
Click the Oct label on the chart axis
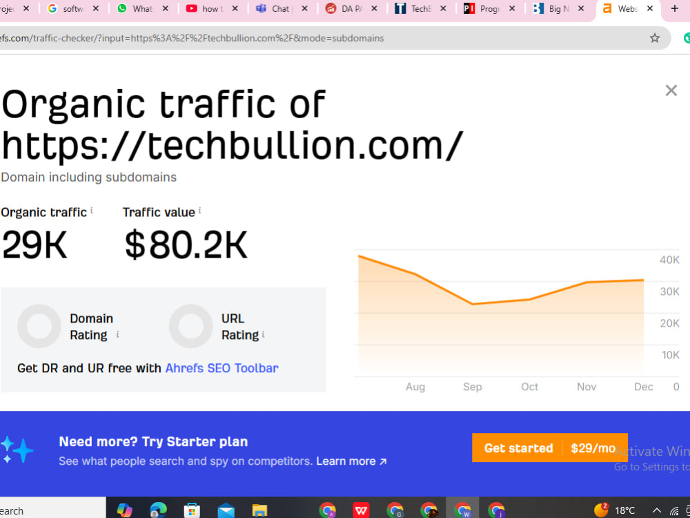point(529,387)
